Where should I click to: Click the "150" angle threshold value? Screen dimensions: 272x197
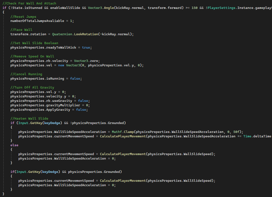point(194,8)
